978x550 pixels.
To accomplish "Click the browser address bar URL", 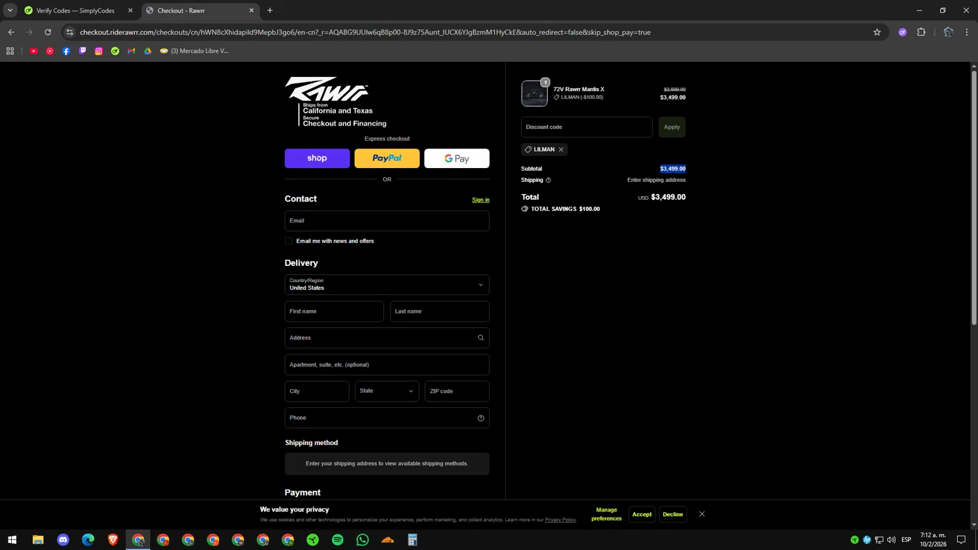I will click(x=365, y=32).
